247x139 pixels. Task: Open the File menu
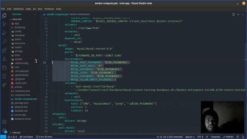[x=3, y=9]
